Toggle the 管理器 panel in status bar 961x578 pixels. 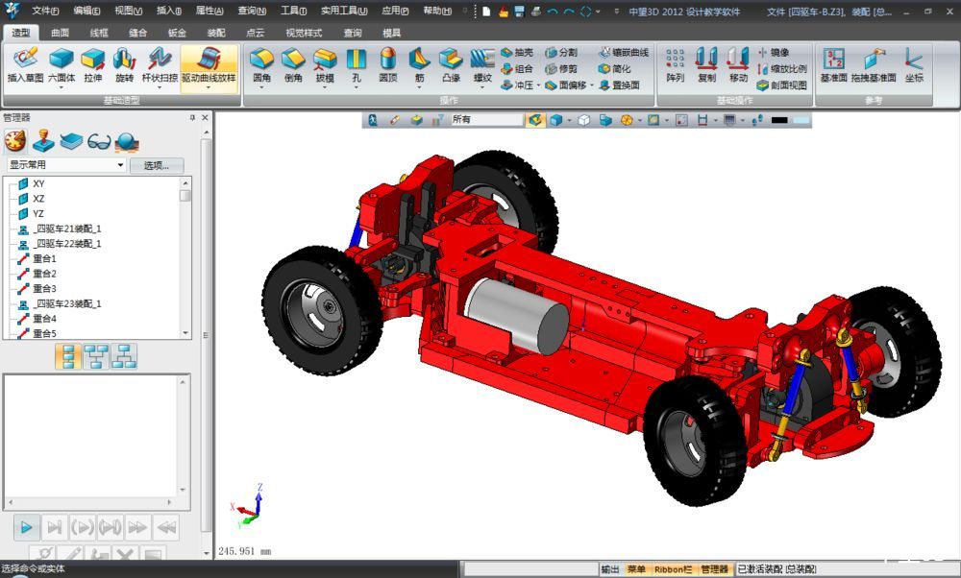714,569
